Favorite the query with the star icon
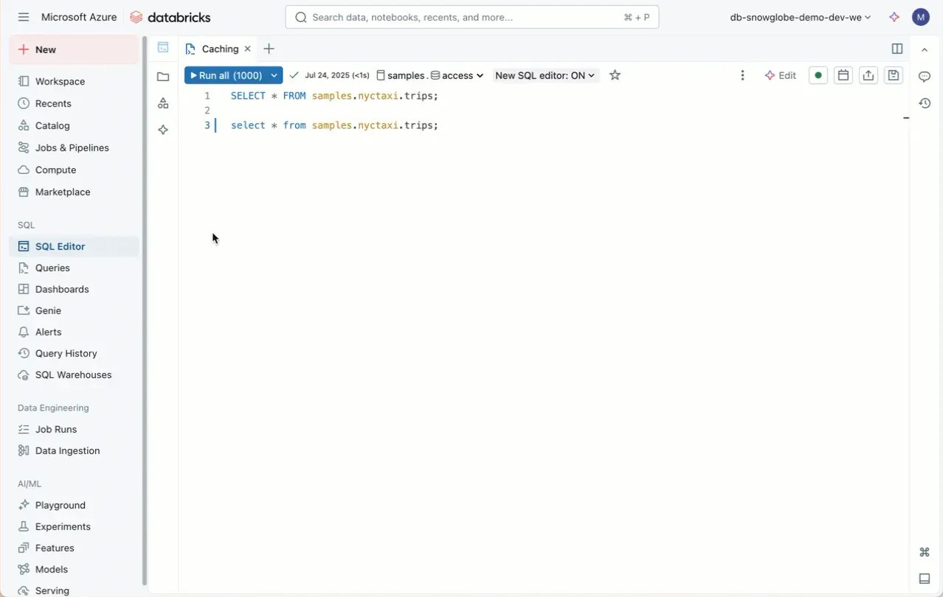This screenshot has height=597, width=943. (x=615, y=75)
